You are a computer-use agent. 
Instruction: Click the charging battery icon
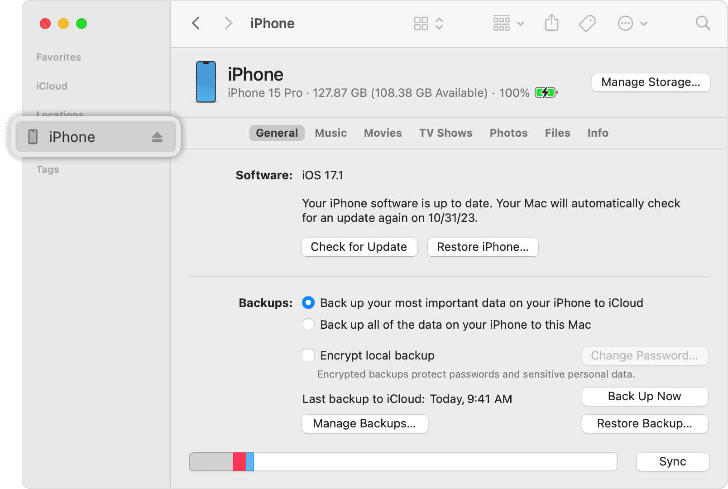click(546, 93)
